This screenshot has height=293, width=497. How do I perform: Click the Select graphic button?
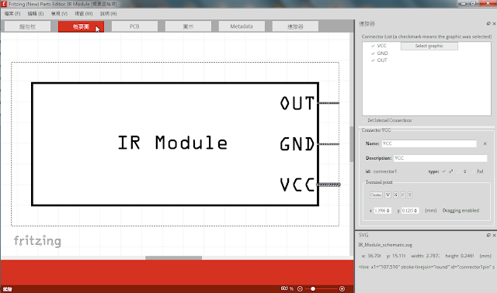click(x=429, y=46)
